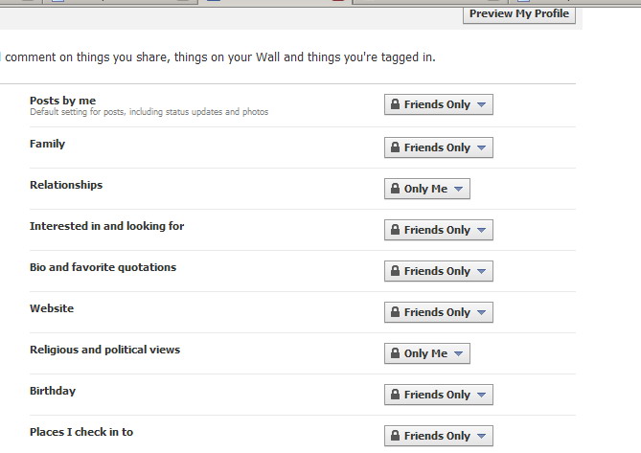Open dropdown arrow for Birthday privacy
This screenshot has width=641, height=453.
482,395
